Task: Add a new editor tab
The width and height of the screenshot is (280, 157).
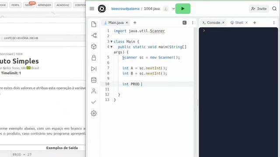Action: [x=135, y=23]
